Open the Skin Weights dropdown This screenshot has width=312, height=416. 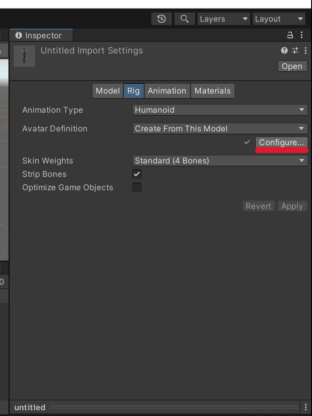(220, 161)
